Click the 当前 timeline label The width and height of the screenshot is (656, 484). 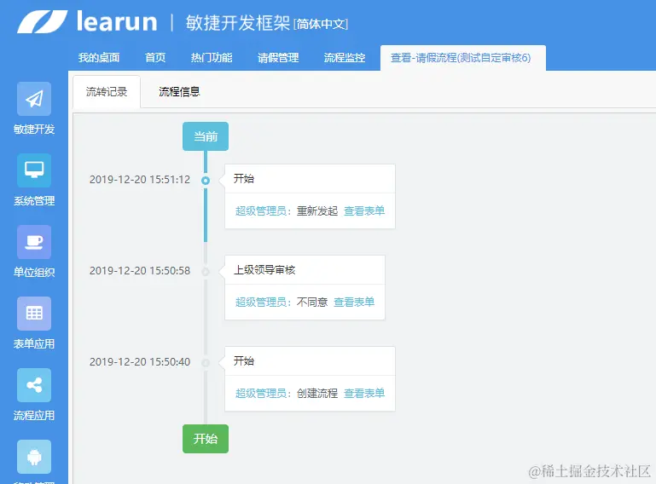tap(206, 136)
